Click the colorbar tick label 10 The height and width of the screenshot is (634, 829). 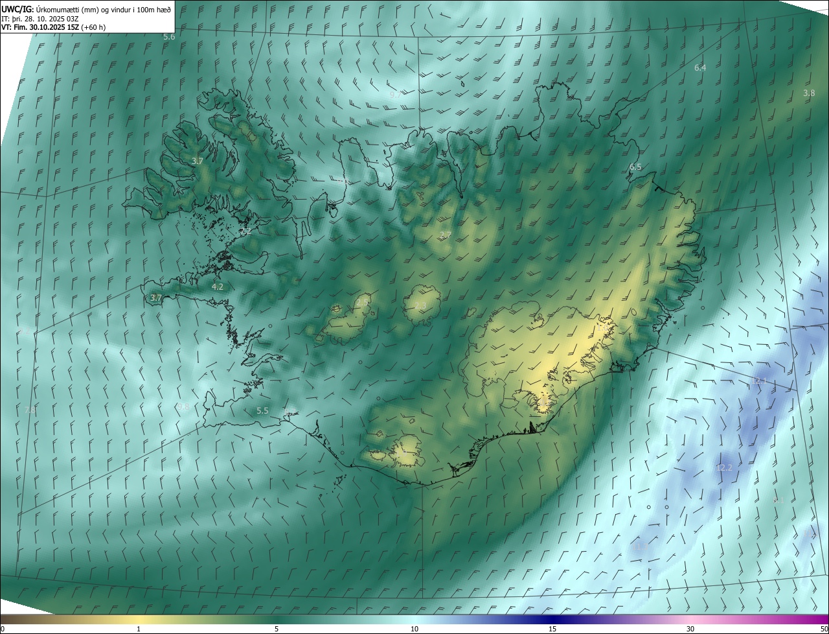tap(414, 629)
